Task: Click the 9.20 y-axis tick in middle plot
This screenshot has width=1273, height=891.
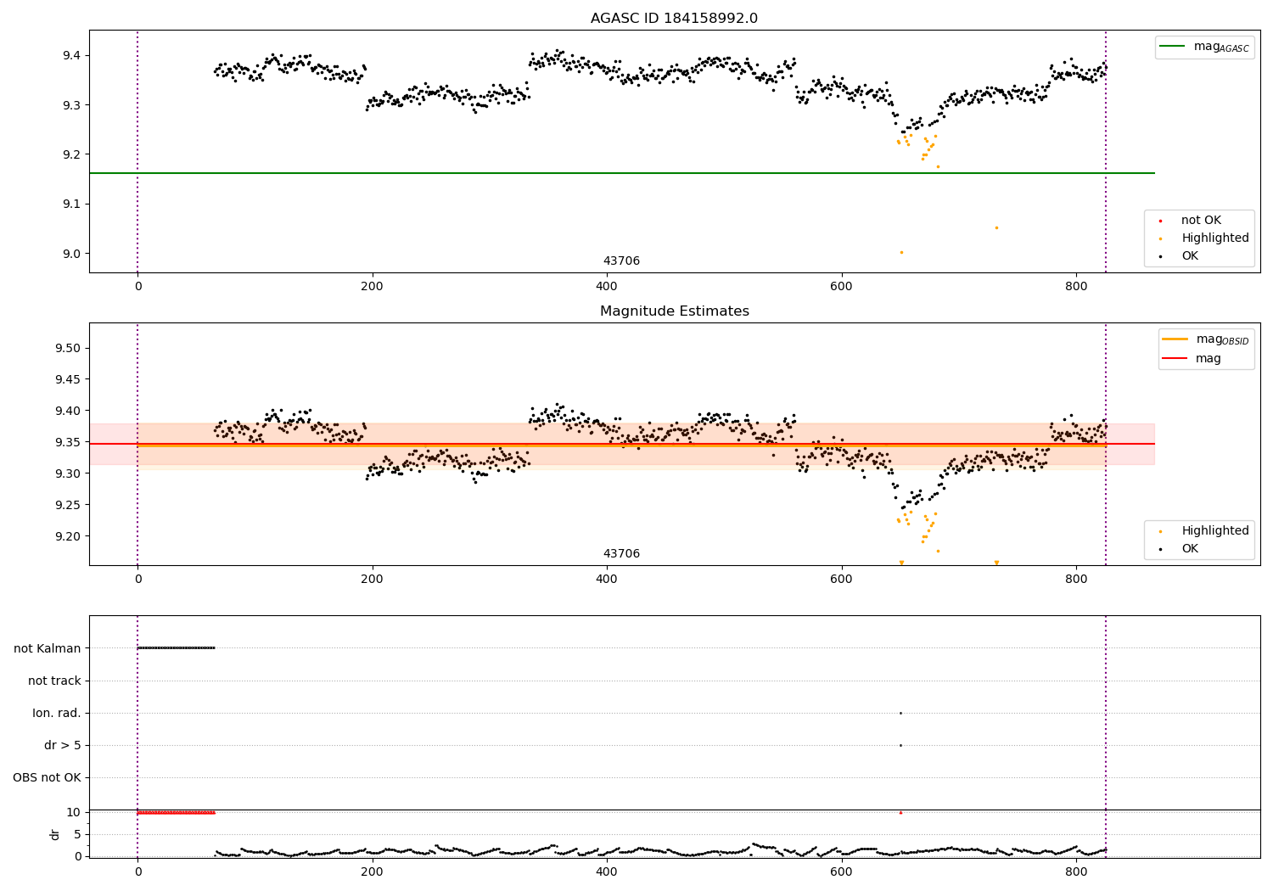Action: click(67, 536)
